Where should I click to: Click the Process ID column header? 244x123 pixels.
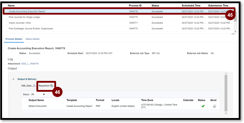pyautogui.click(x=135, y=6)
